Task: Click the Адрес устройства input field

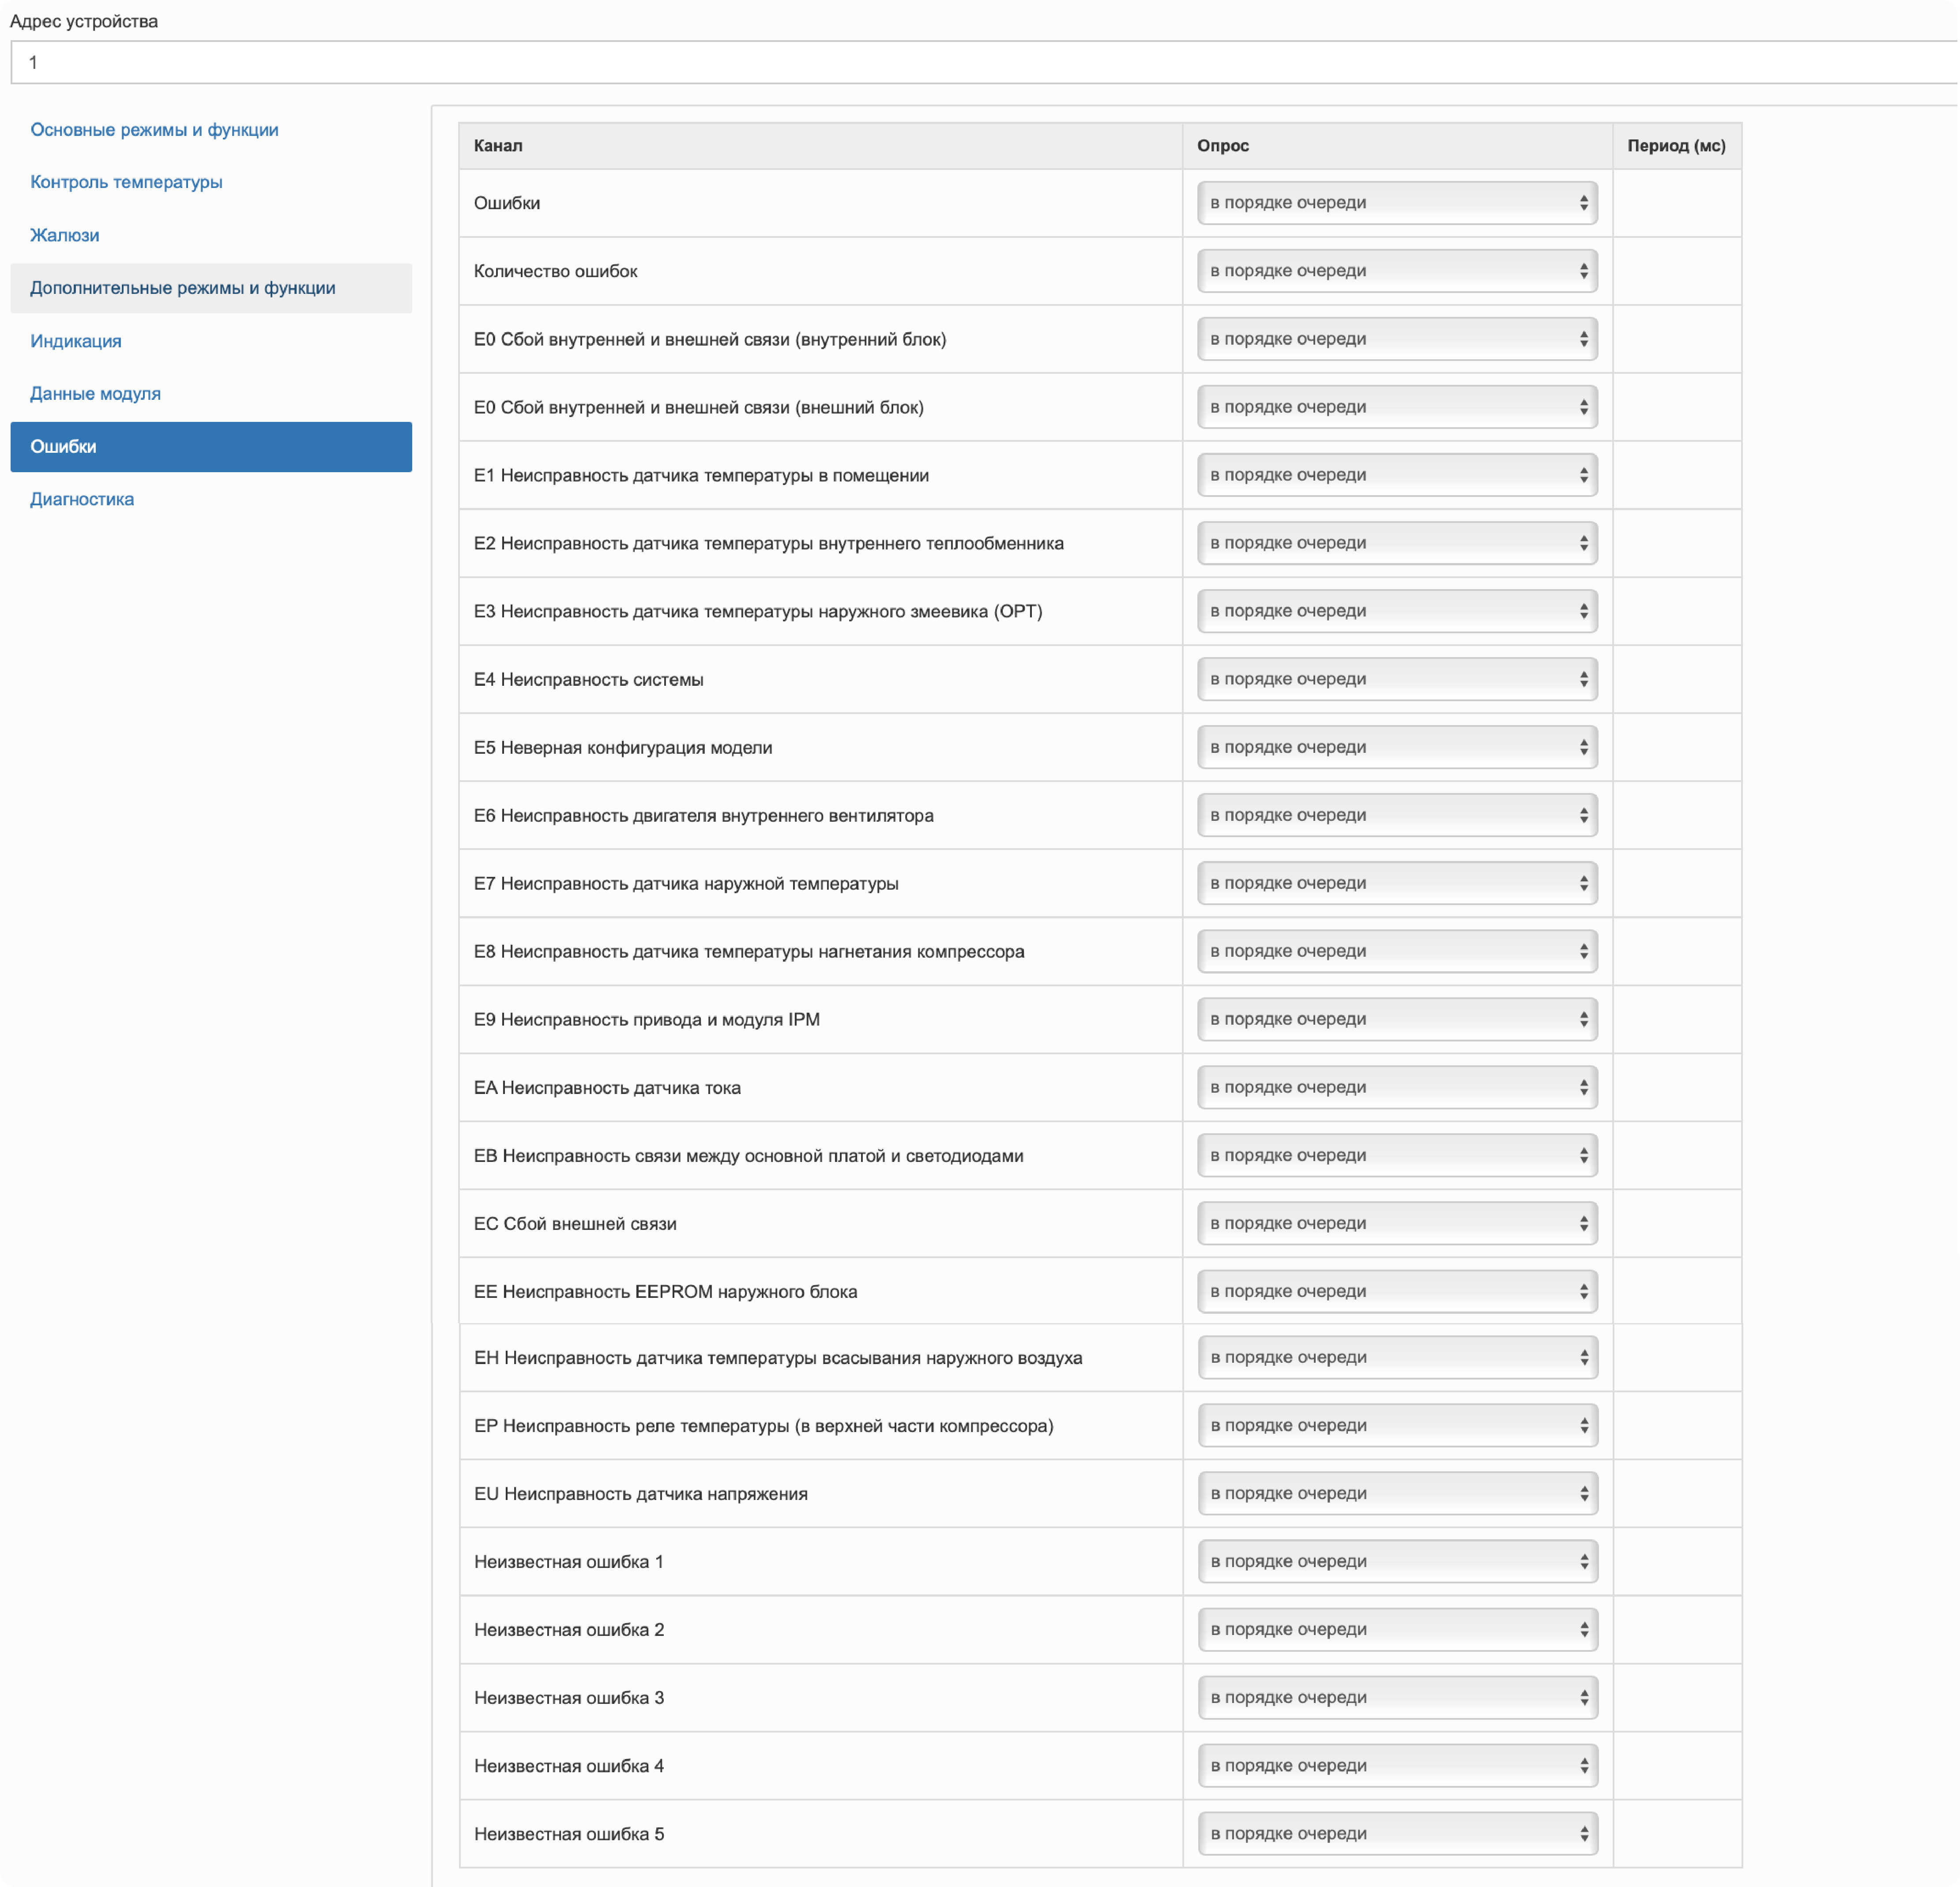Action: (980, 62)
